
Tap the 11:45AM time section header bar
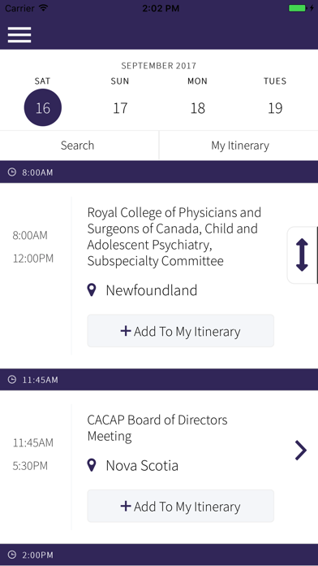tap(159, 380)
